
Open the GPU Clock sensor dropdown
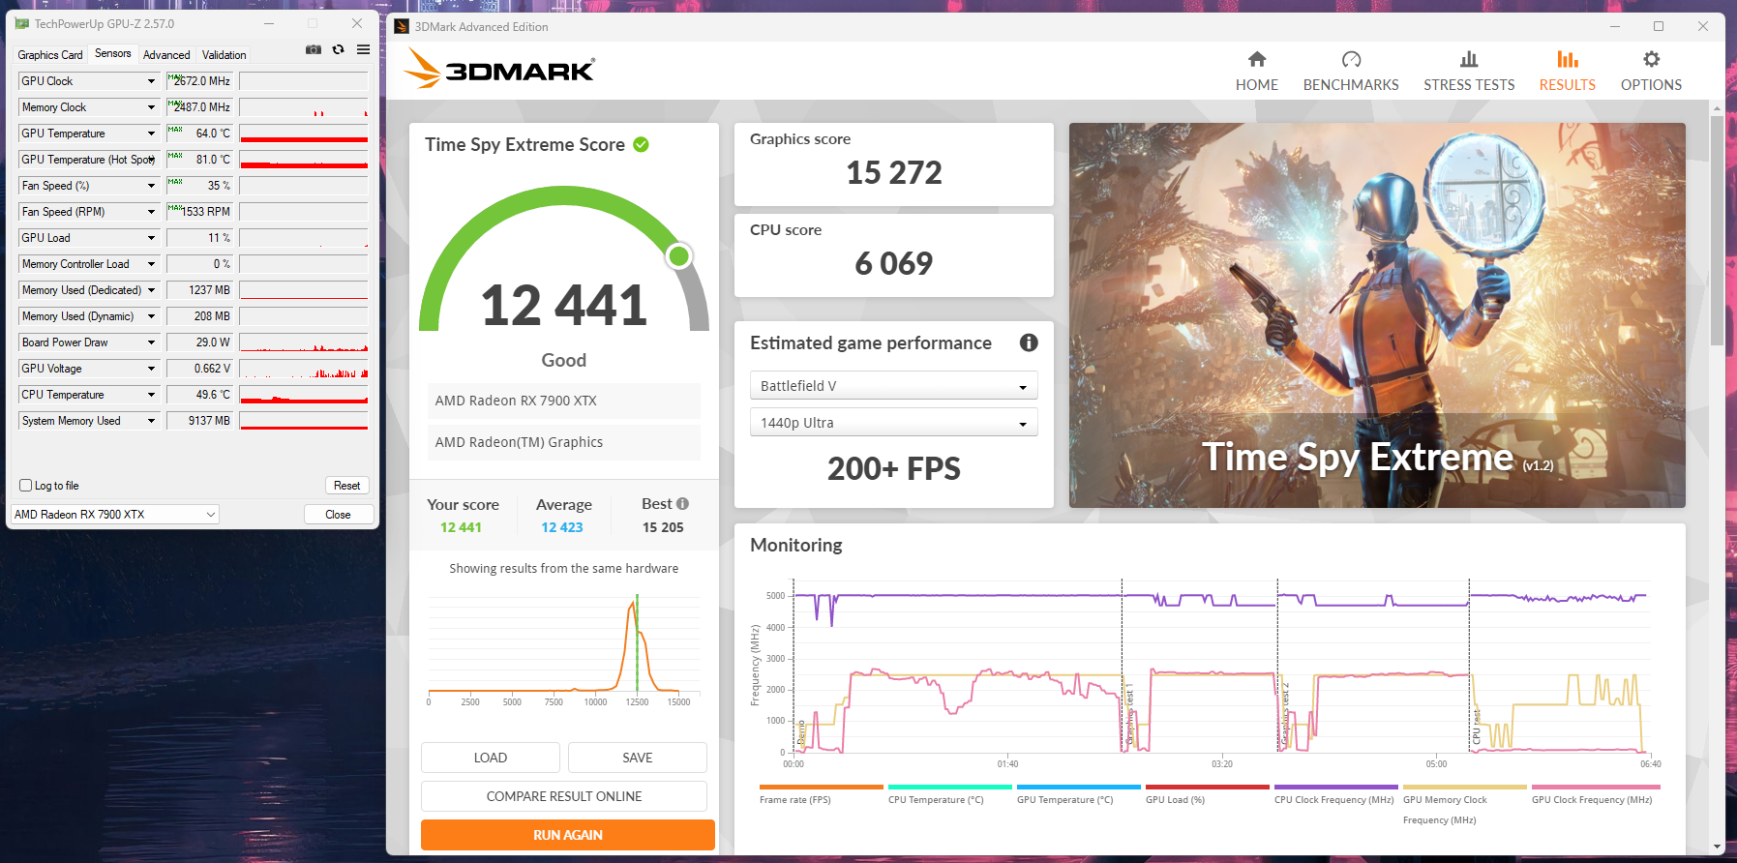click(x=151, y=81)
